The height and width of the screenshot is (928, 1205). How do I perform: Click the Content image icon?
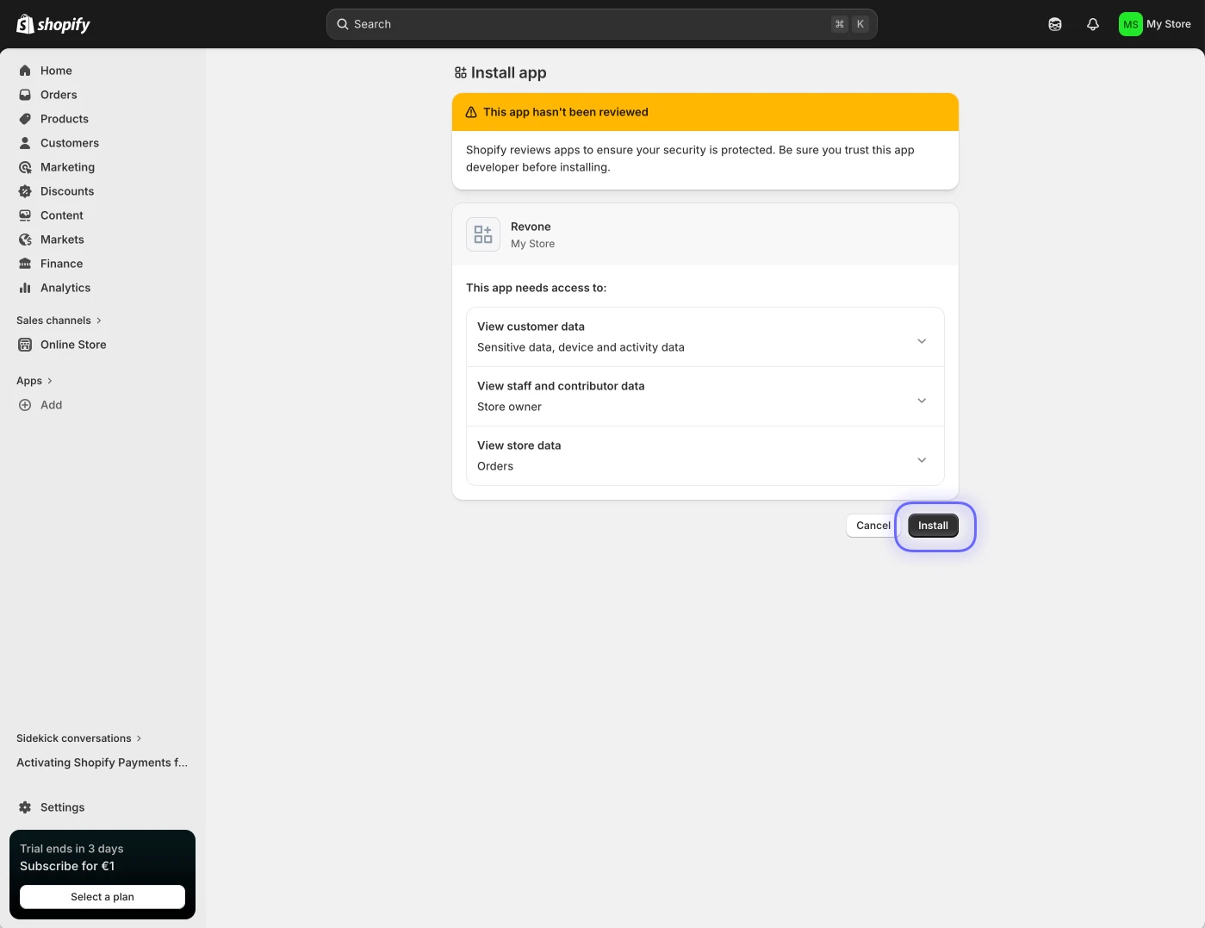pyautogui.click(x=25, y=215)
